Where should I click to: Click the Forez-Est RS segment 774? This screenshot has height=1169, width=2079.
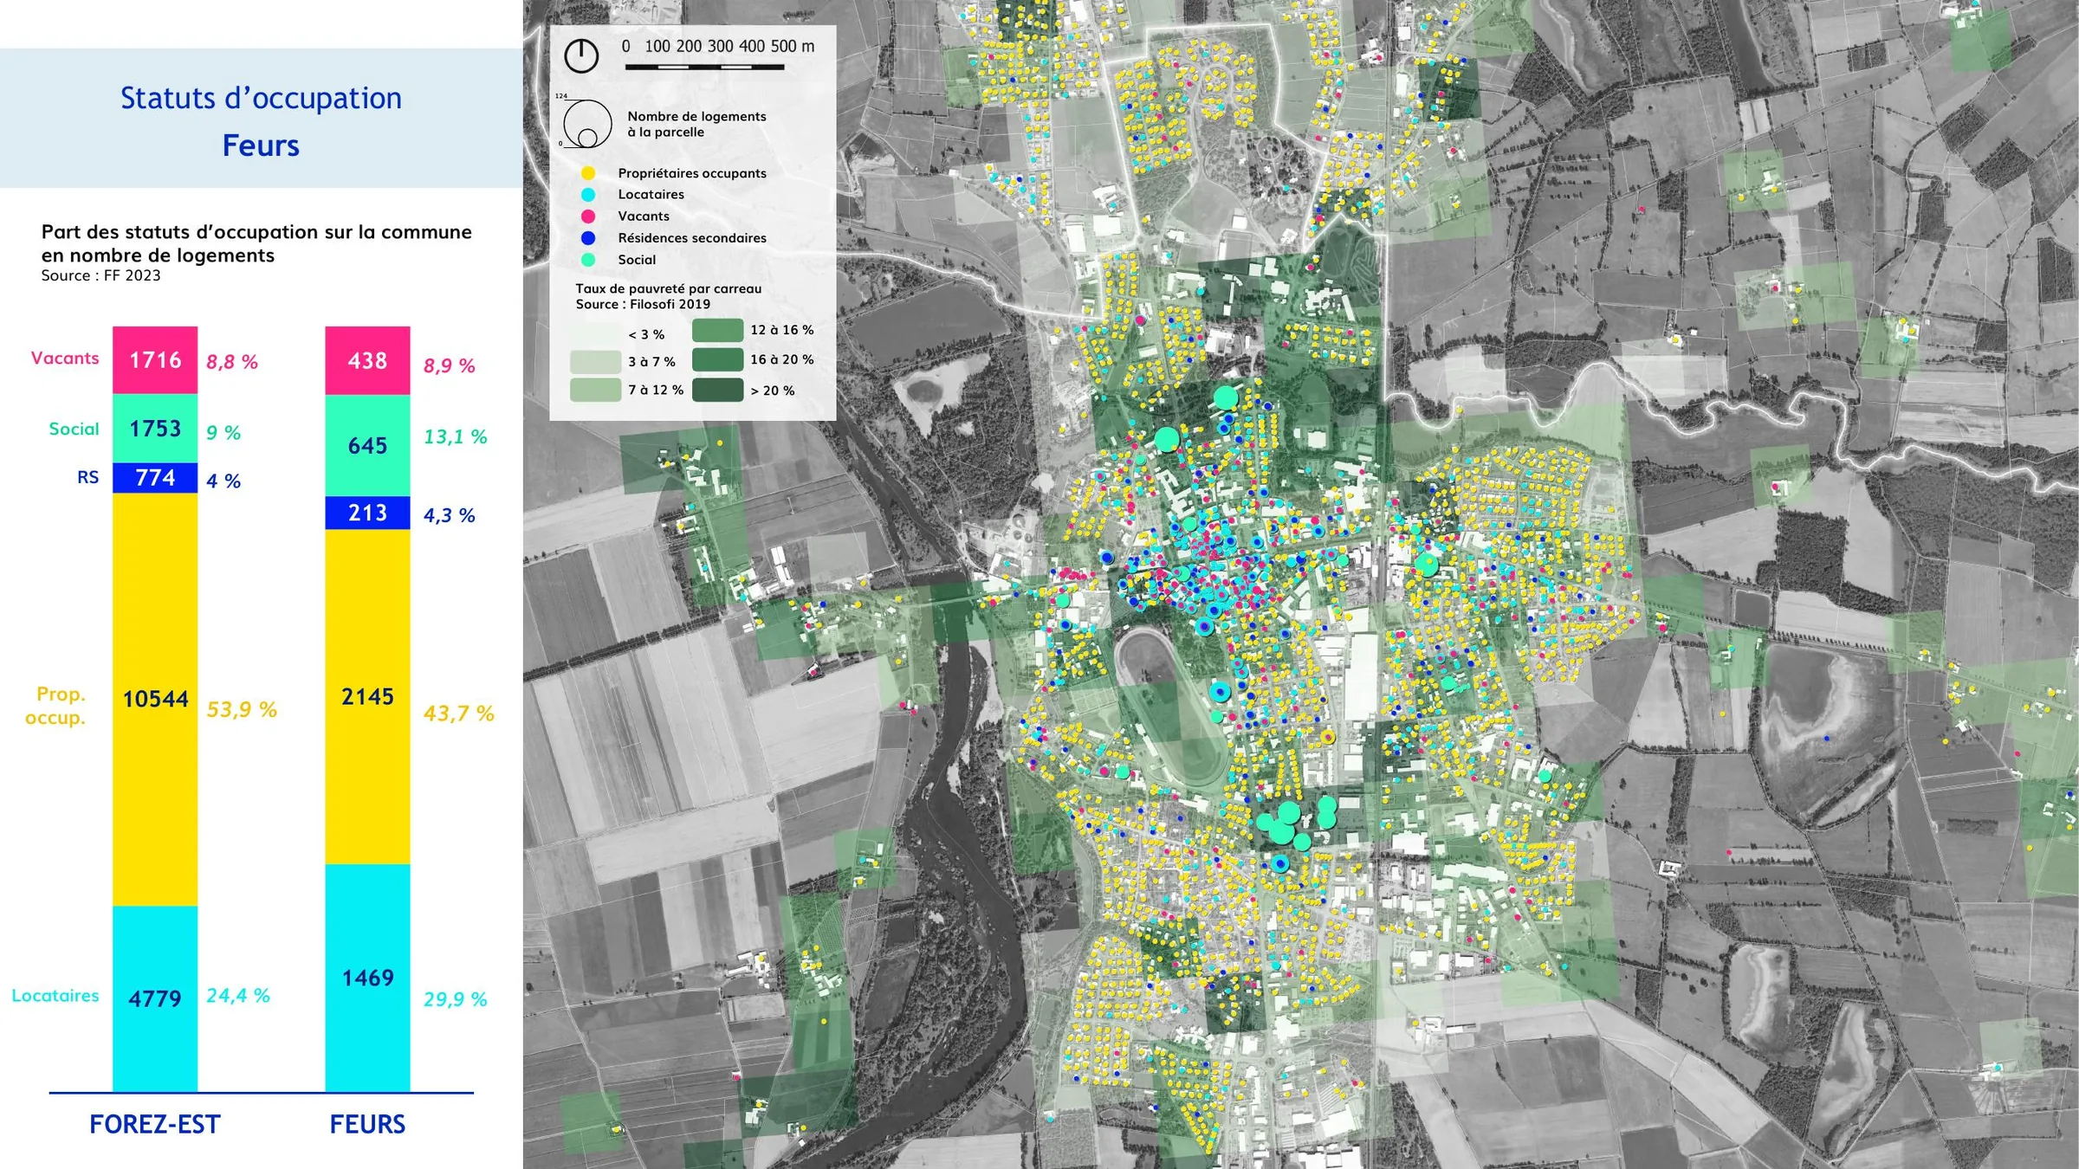coord(155,478)
